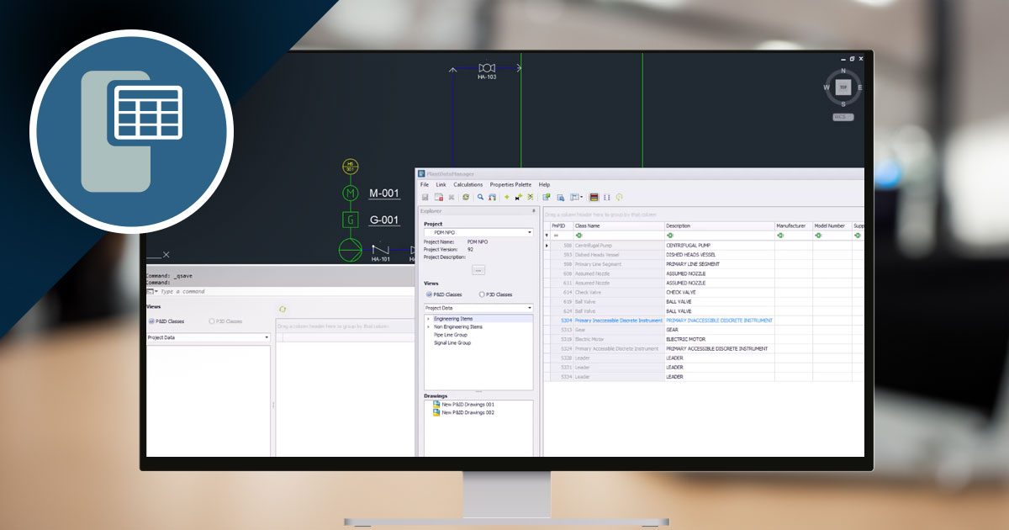Viewport: 1009px width, 530px height.
Task: Click the Save icon in PlantDataManager toolbar
Action: pyautogui.click(x=425, y=198)
